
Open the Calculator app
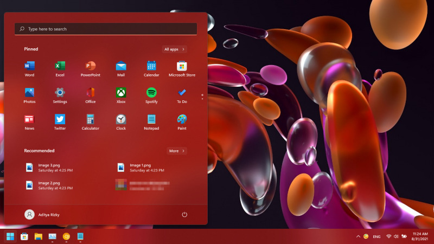91,122
